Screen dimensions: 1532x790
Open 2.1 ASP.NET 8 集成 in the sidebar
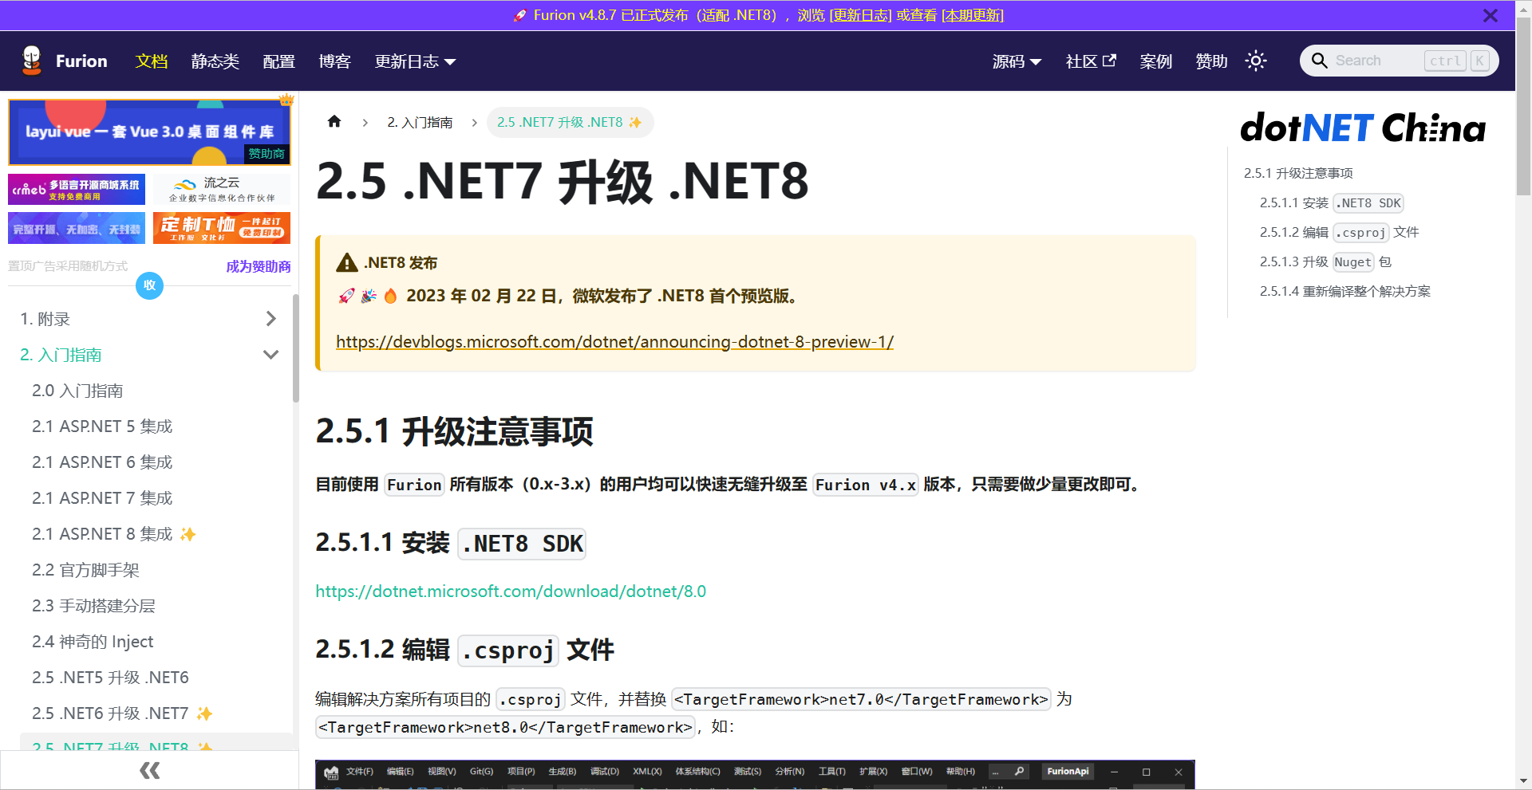coord(113,534)
